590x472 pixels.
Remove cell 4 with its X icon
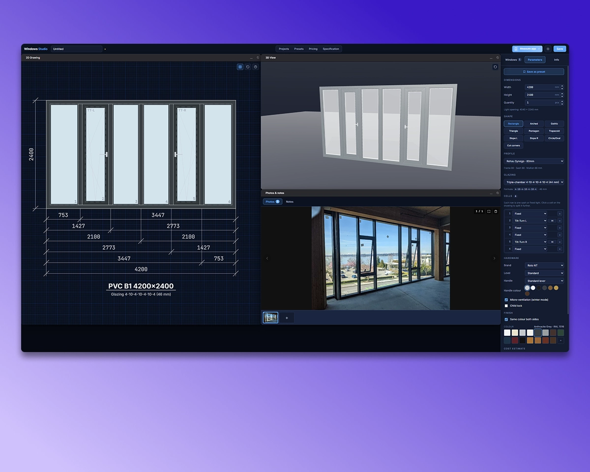[x=560, y=235]
